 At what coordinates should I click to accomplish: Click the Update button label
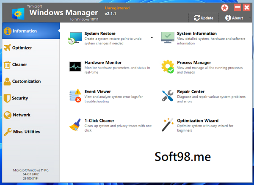point(207,18)
